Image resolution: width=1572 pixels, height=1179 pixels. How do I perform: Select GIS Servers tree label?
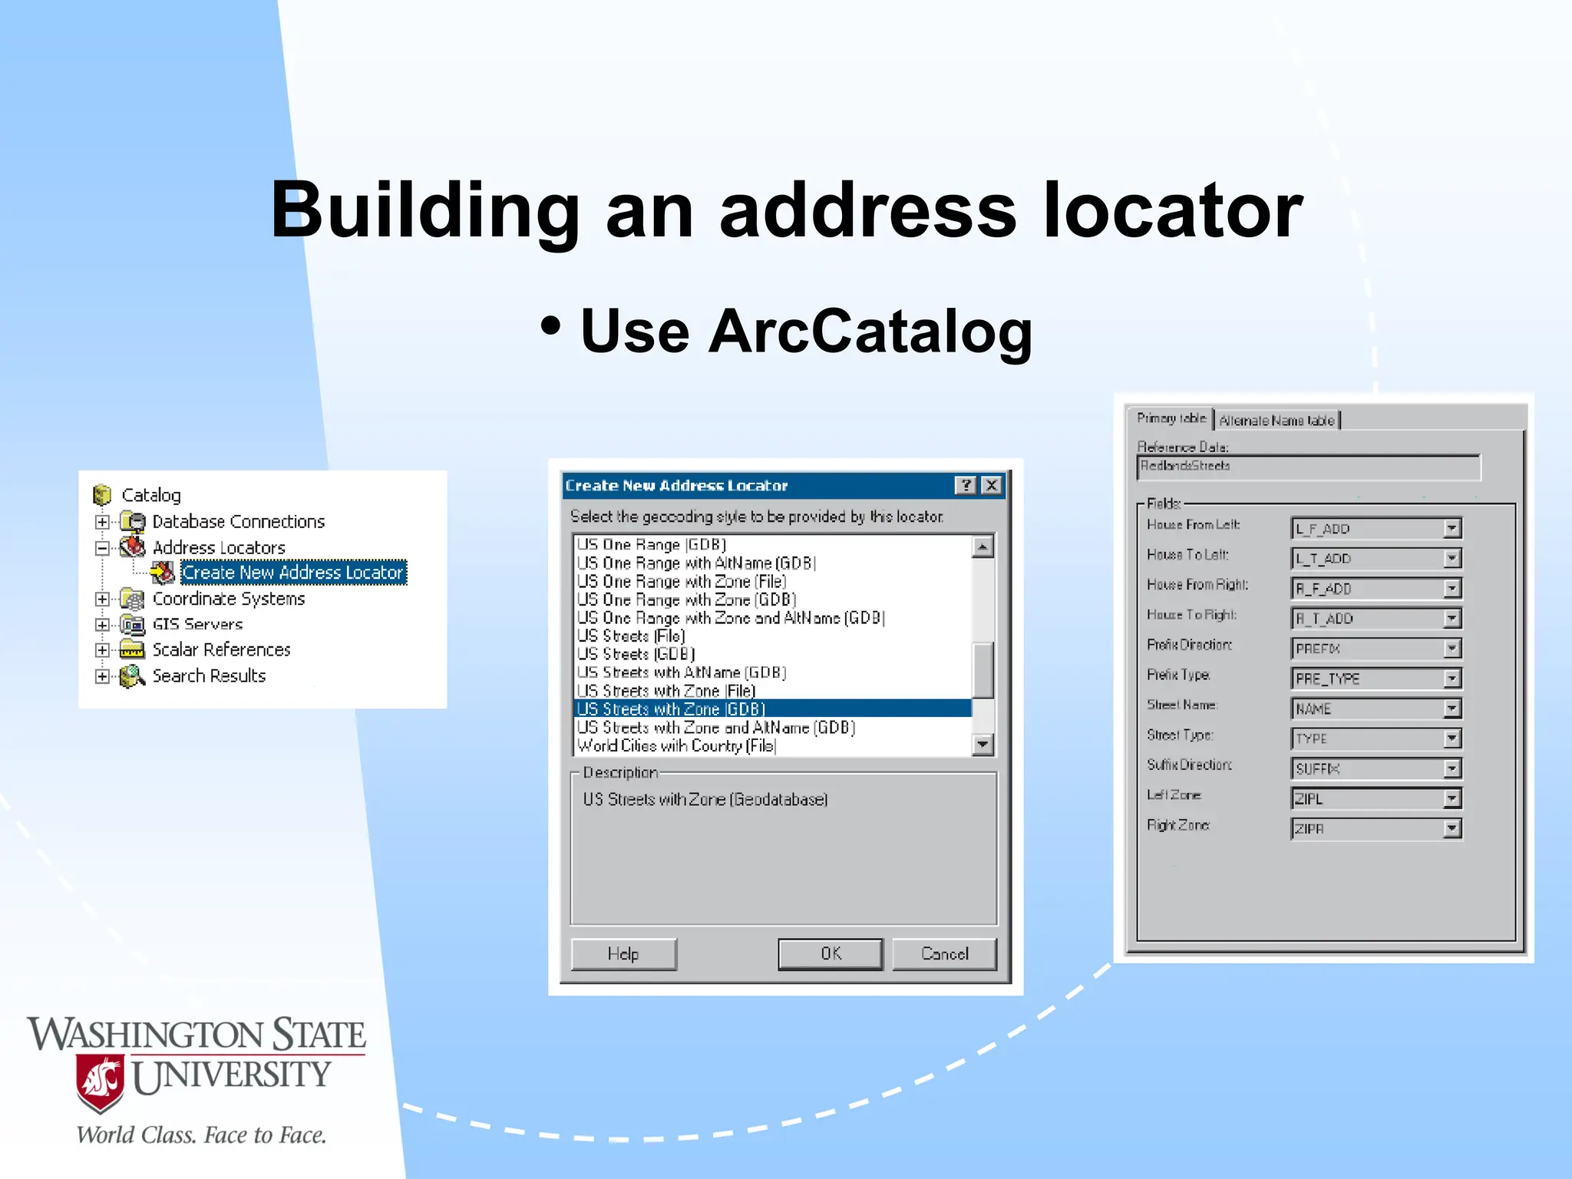click(x=197, y=624)
